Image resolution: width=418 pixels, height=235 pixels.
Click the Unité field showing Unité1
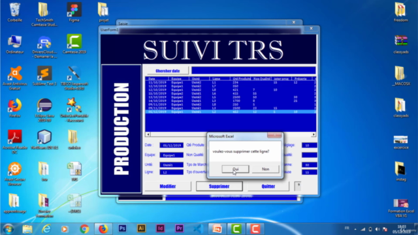click(x=171, y=165)
